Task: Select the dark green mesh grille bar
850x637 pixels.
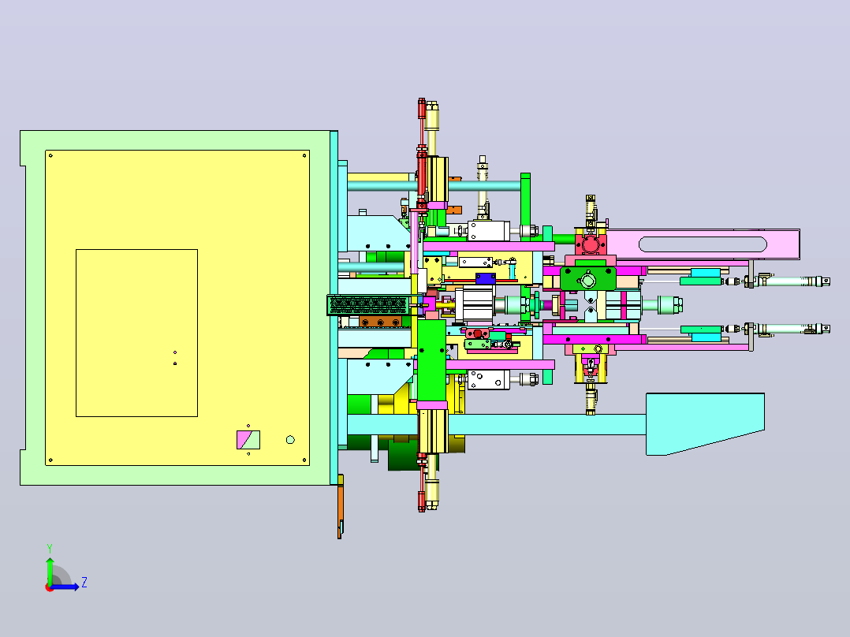Action: click(369, 305)
